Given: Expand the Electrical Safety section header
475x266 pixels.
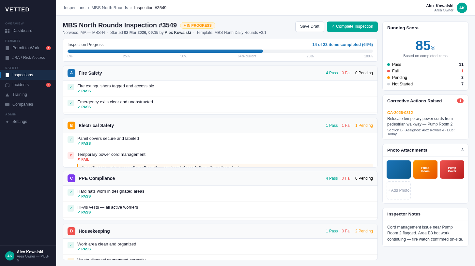Looking at the screenshot, I should (x=220, y=126).
